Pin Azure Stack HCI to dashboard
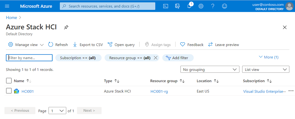This screenshot has width=295, height=119. click(x=66, y=27)
